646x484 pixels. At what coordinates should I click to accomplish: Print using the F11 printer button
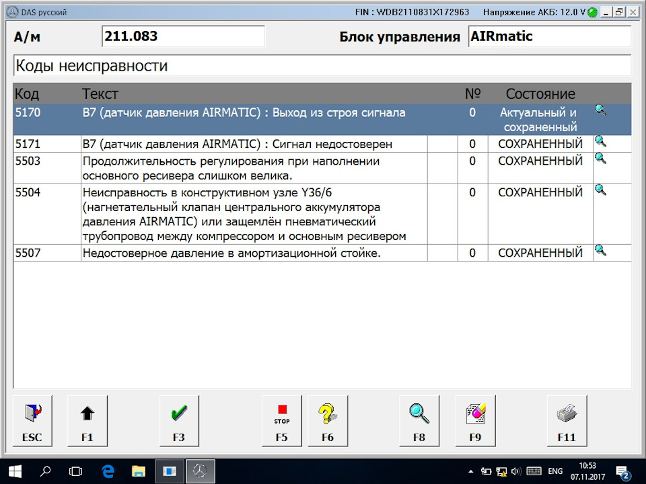tap(567, 421)
